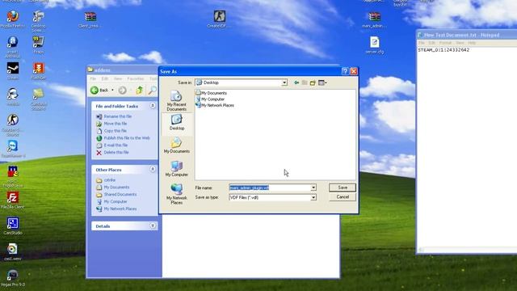Close the Save As dialog with the X
The image size is (517, 291).
coord(354,71)
